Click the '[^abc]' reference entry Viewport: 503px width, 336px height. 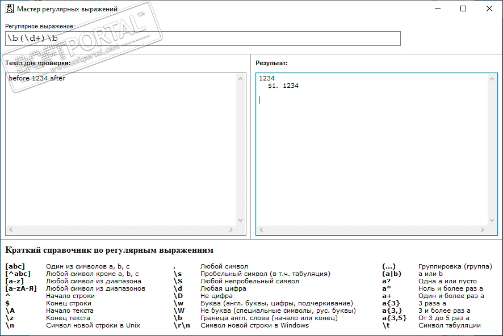coord(18,274)
